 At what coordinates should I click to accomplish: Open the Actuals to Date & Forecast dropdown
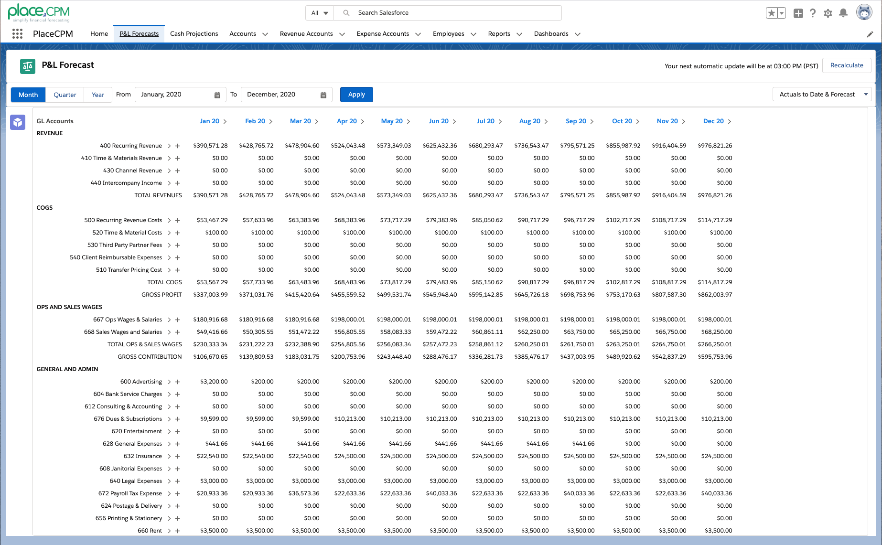pos(822,94)
